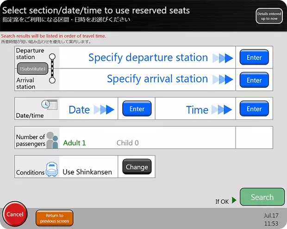This screenshot has height=229, width=287.
Task: Click the calendar clock Date/time icon
Action: pyautogui.click(x=49, y=104)
